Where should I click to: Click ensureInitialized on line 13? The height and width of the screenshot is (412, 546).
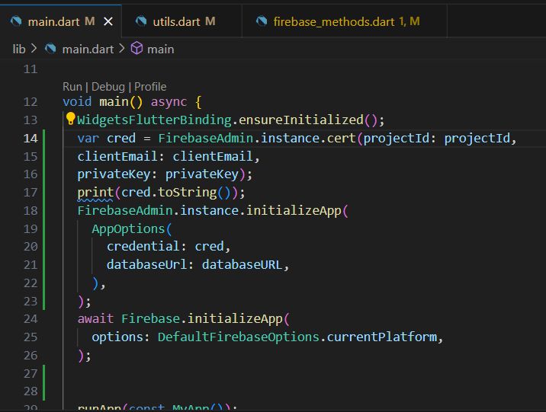(x=301, y=120)
